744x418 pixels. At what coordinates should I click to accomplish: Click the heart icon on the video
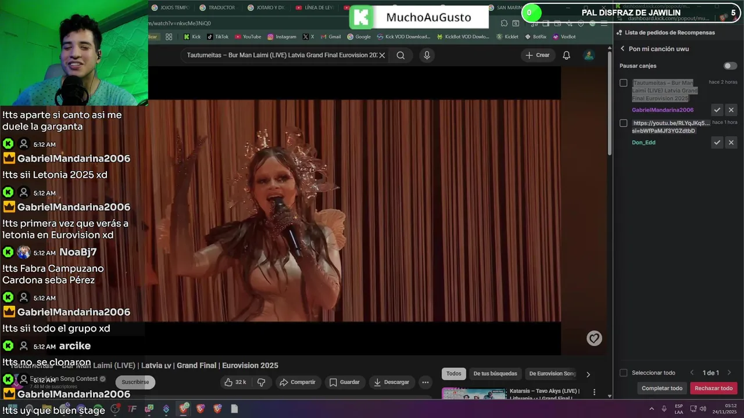point(594,338)
